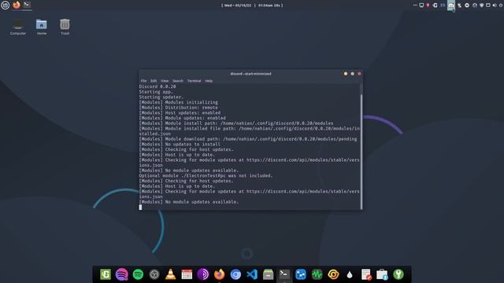Close the terminal with the red button
Image resolution: width=504 pixels, height=283 pixels.
point(359,74)
